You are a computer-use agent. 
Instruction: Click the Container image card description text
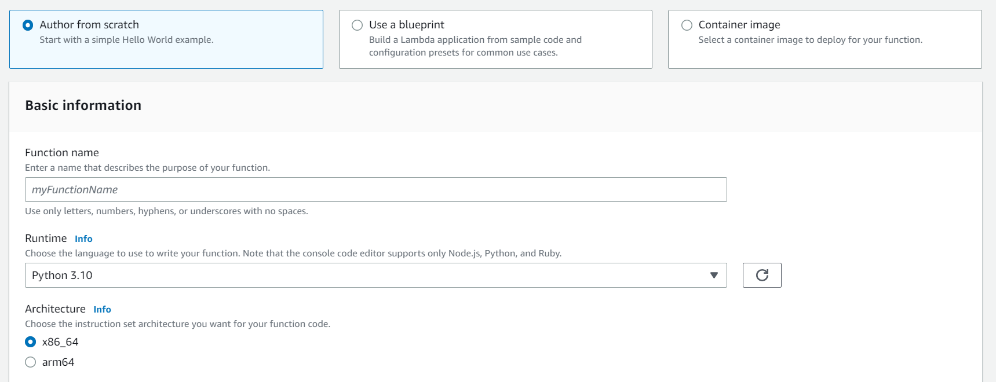(810, 40)
